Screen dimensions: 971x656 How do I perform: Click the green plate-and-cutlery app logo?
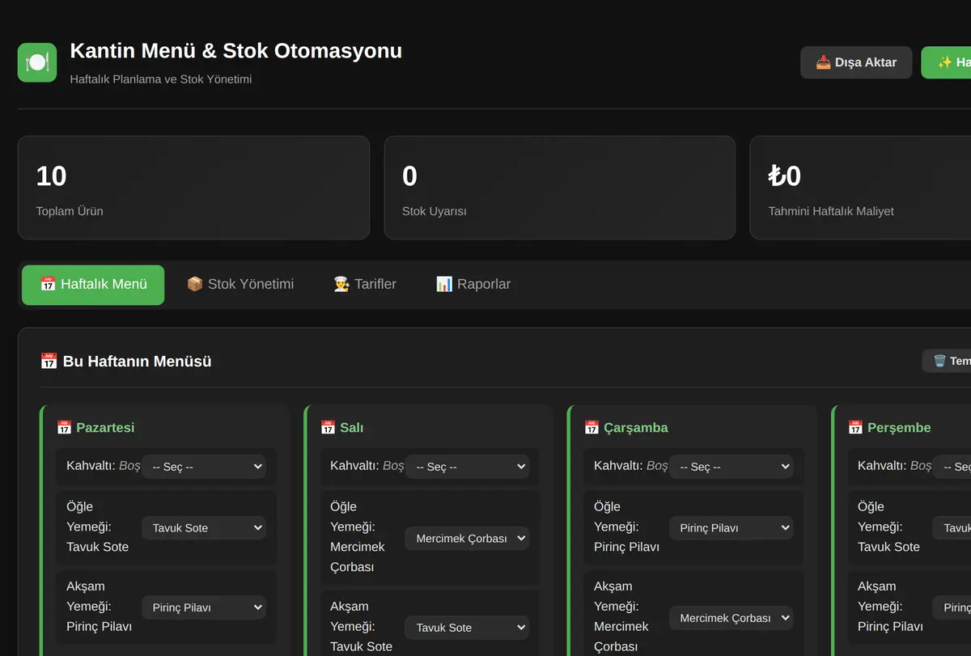[37, 62]
